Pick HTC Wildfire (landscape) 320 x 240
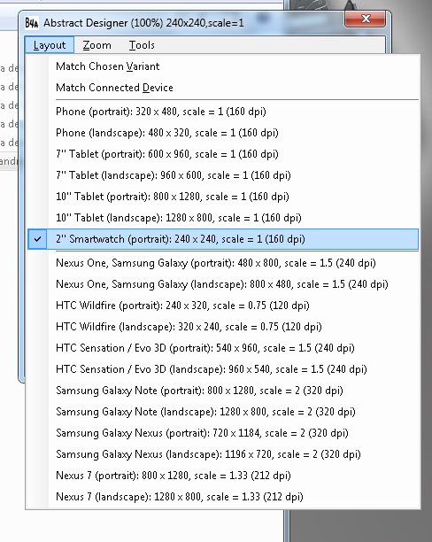The image size is (432, 542). 223,327
